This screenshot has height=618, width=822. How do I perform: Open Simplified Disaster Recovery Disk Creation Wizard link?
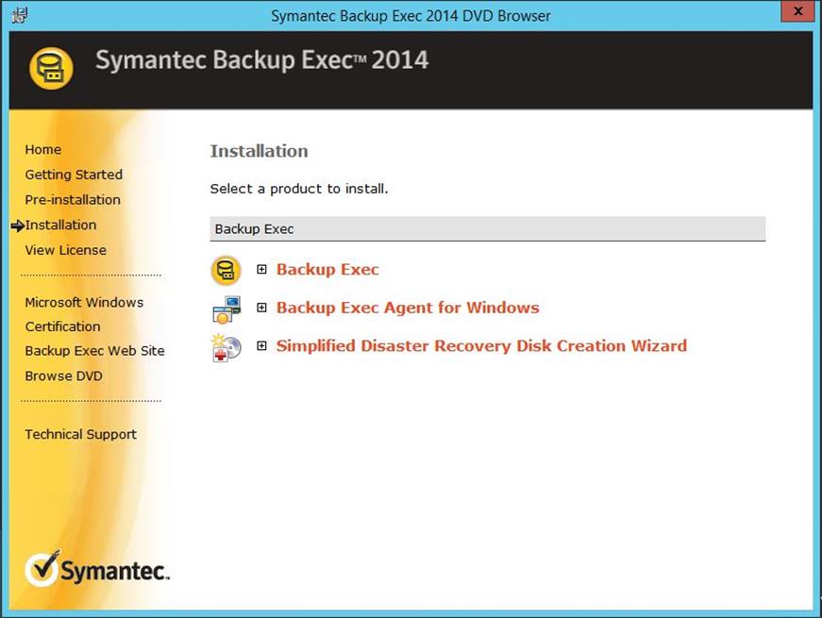[481, 346]
